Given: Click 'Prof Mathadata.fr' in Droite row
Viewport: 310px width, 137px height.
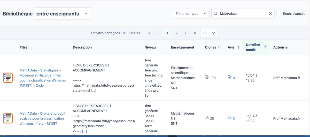Looking at the screenshot, I should [287, 118].
